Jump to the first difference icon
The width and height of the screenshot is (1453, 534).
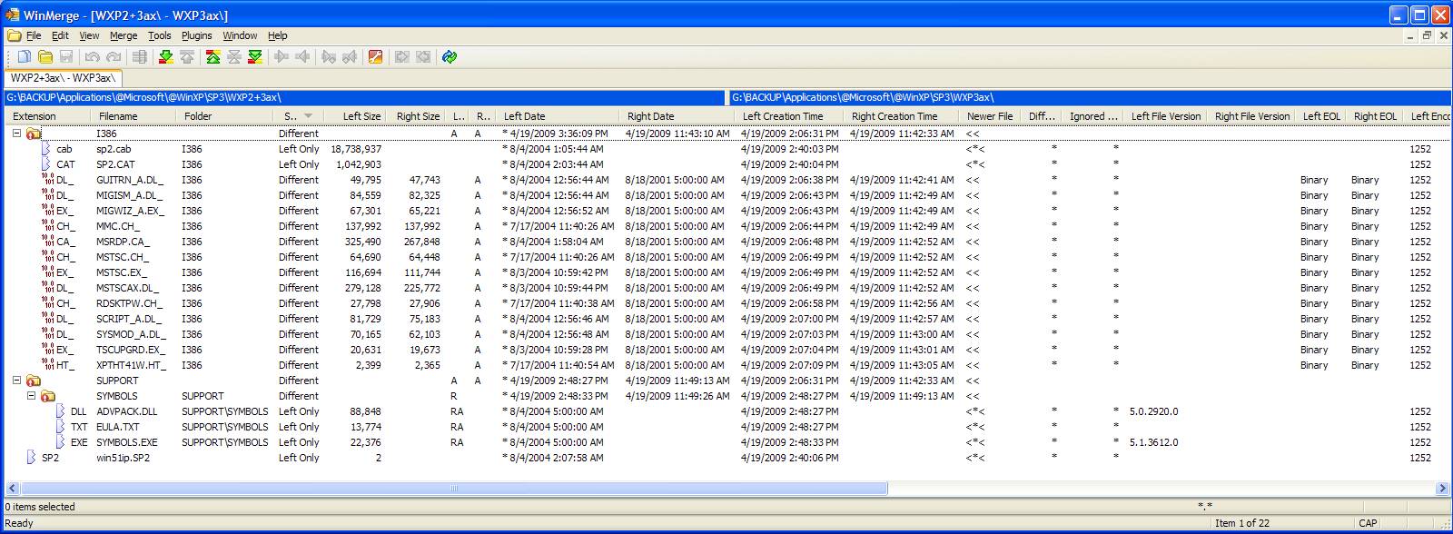coord(213,57)
